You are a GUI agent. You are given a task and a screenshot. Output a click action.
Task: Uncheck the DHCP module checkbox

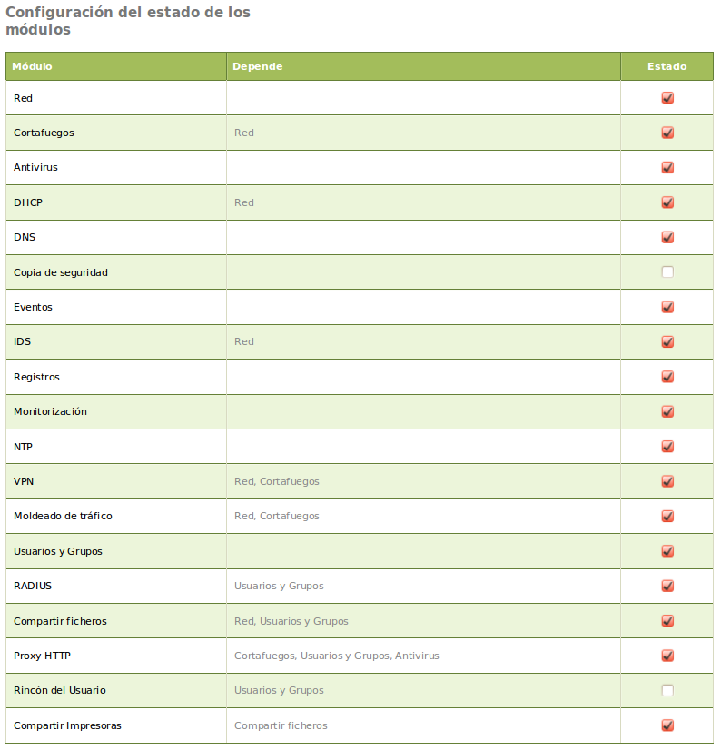(x=667, y=202)
